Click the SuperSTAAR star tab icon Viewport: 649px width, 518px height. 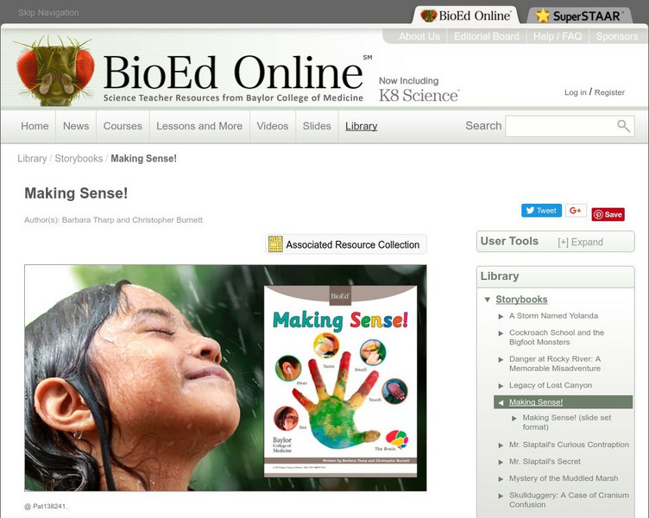tap(542, 16)
